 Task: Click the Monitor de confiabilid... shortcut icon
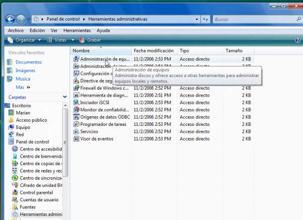(76, 110)
